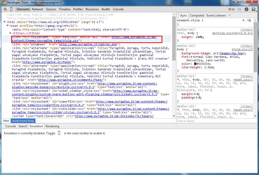
Task: Click the Elements scrollbar down arrow
Action: pos(174,116)
